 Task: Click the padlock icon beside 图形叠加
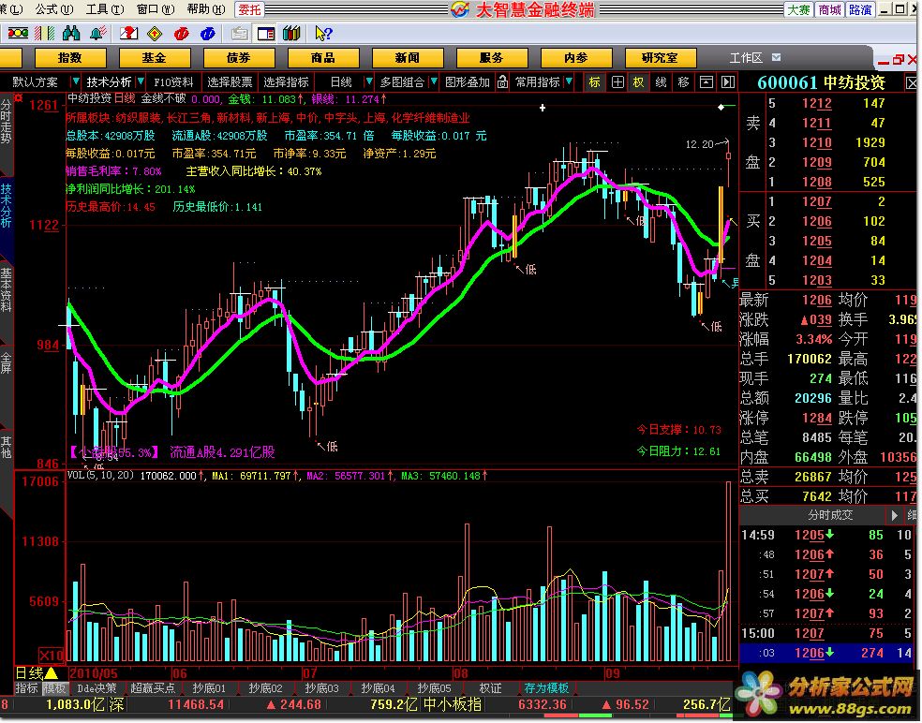(x=502, y=81)
